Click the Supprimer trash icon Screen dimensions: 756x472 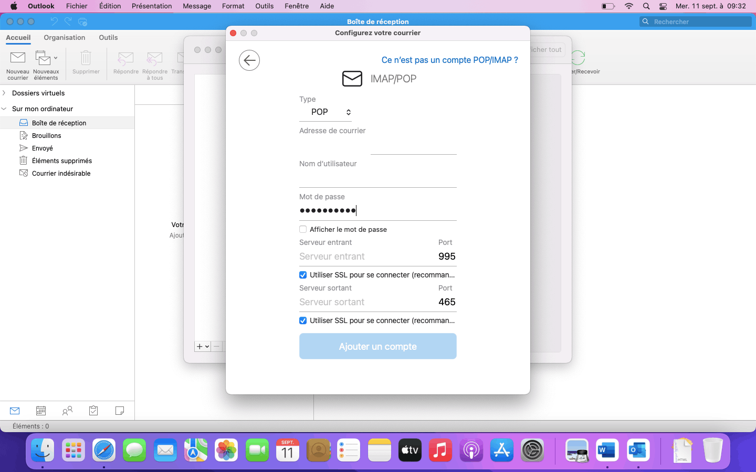(x=86, y=57)
